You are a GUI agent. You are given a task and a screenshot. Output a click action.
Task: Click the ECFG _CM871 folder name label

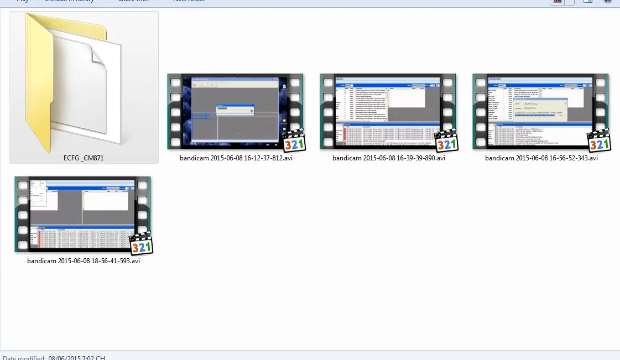[84, 158]
